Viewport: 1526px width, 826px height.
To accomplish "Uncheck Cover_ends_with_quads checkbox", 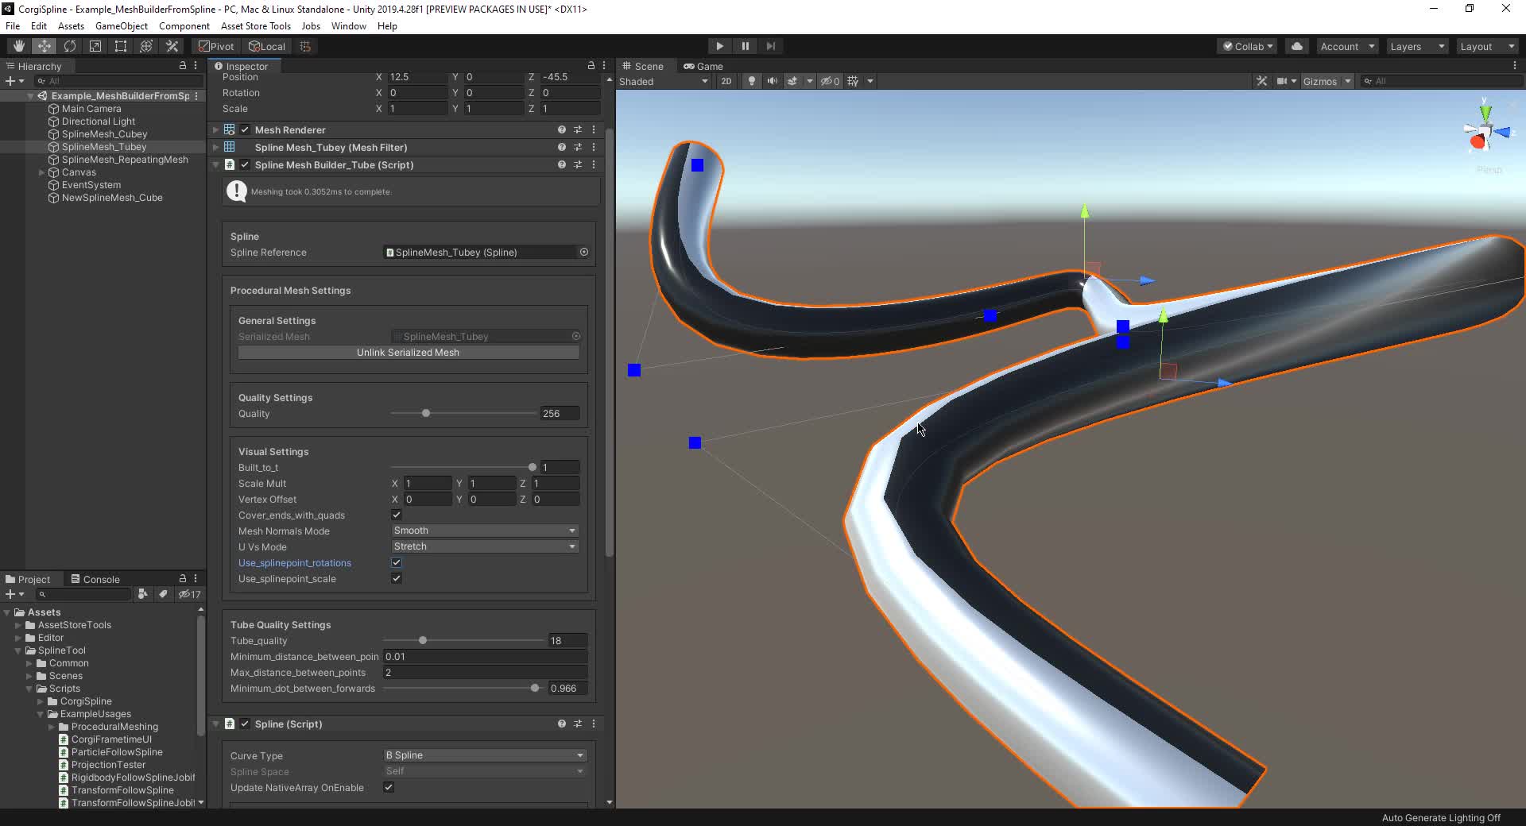I will (x=397, y=515).
